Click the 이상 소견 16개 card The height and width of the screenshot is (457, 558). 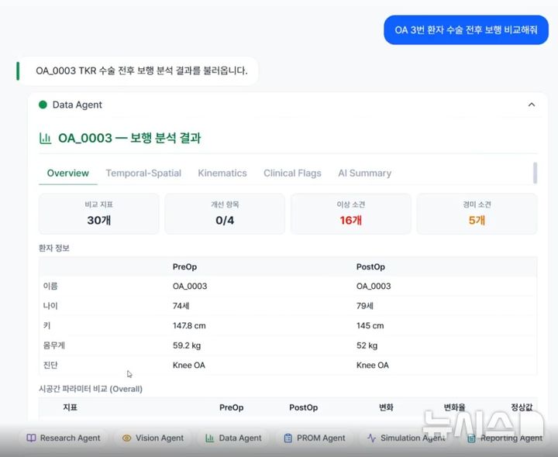click(x=350, y=214)
